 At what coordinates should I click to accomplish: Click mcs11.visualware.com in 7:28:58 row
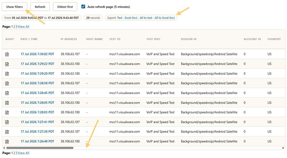click(x=124, y=83)
